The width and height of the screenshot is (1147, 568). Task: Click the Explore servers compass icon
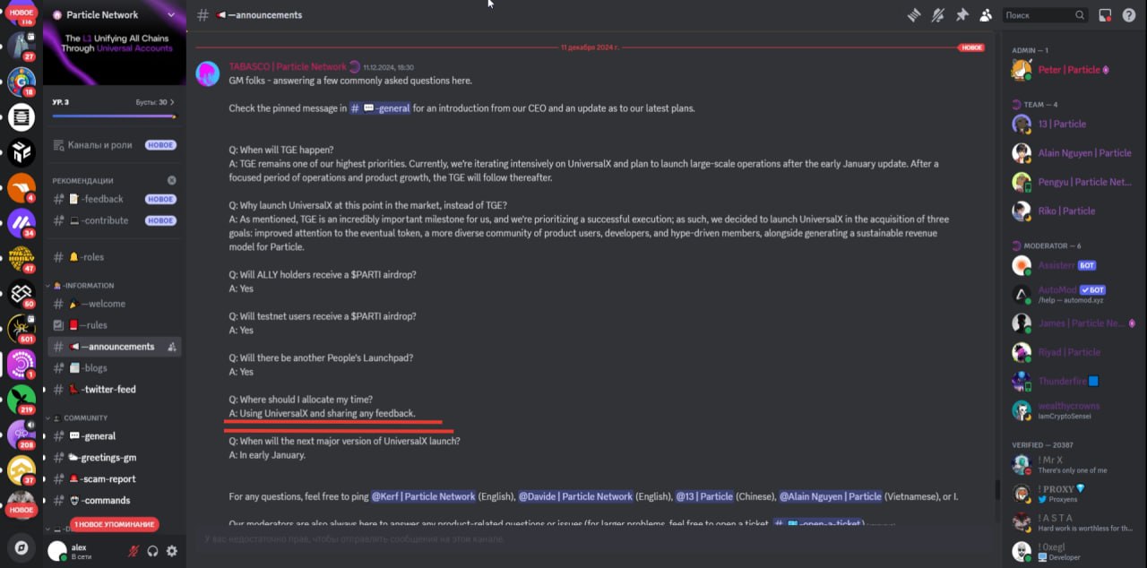(x=22, y=546)
